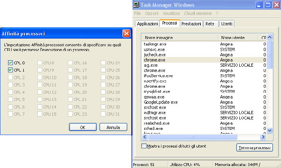Select the ag.exe process row
The height and width of the screenshot is (168, 281).
[x=204, y=65]
